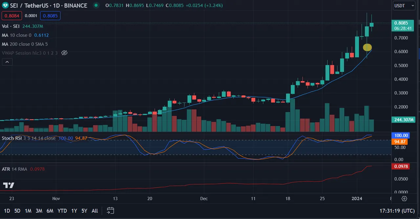Click the 0.2000 price axis level
The image size is (420, 219).
click(401, 107)
